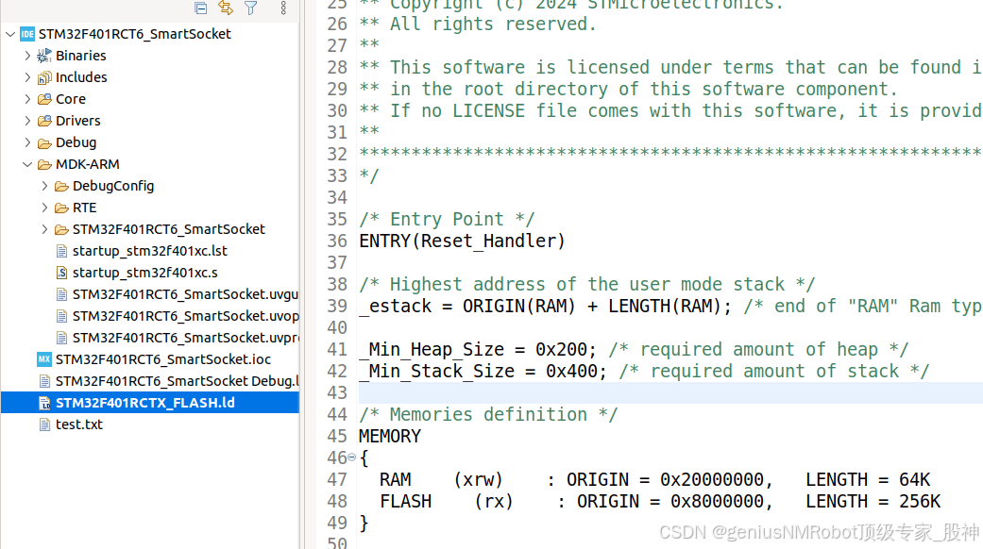The height and width of the screenshot is (549, 983).
Task: Open the STM32F401RCT6_SmartSocket Debug launch file
Action: (151, 380)
